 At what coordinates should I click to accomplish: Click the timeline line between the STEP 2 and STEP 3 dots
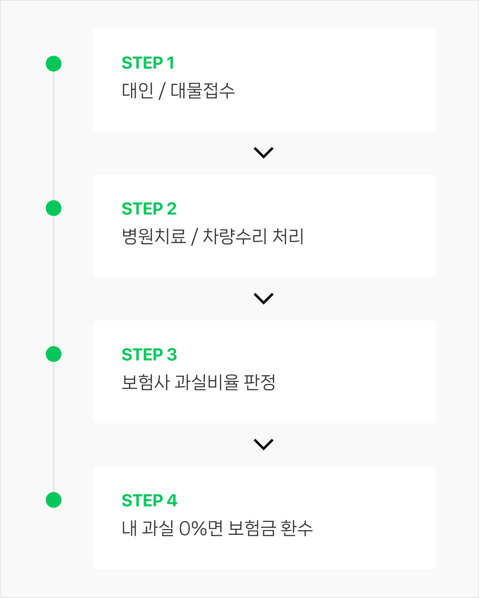[54, 281]
